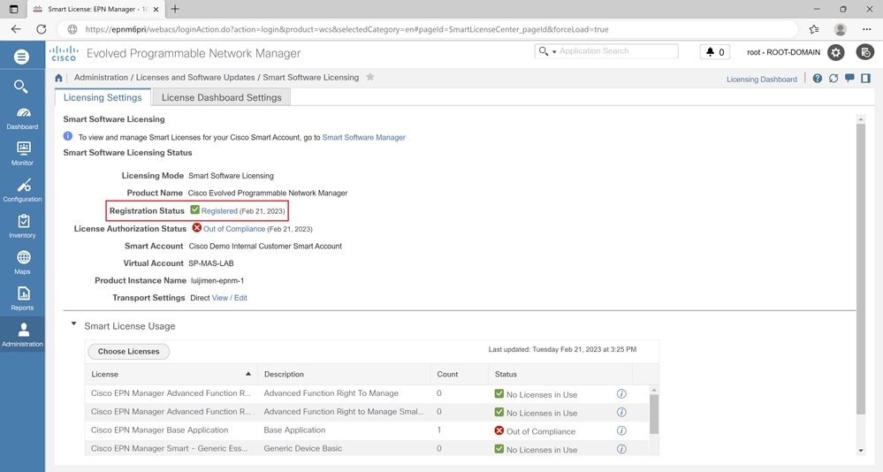
Task: Open the browser three-dot menu
Action: pos(867,29)
